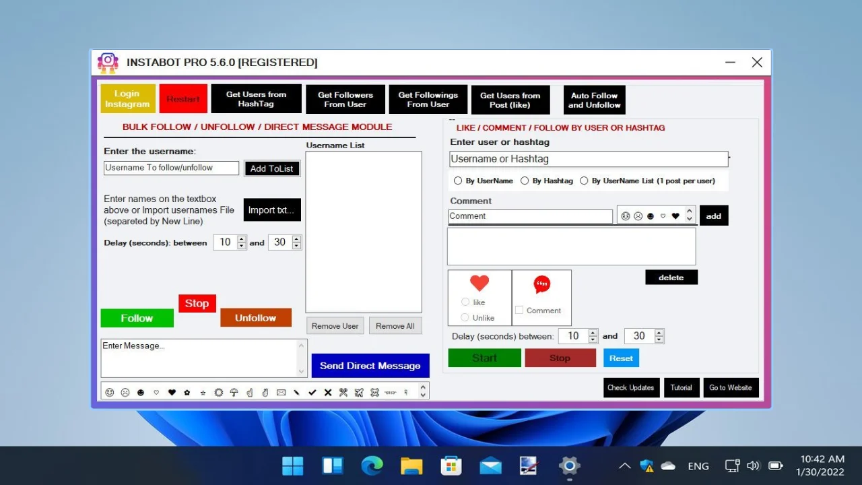Open Get Followers From User
The height and width of the screenshot is (485, 862).
pos(345,99)
